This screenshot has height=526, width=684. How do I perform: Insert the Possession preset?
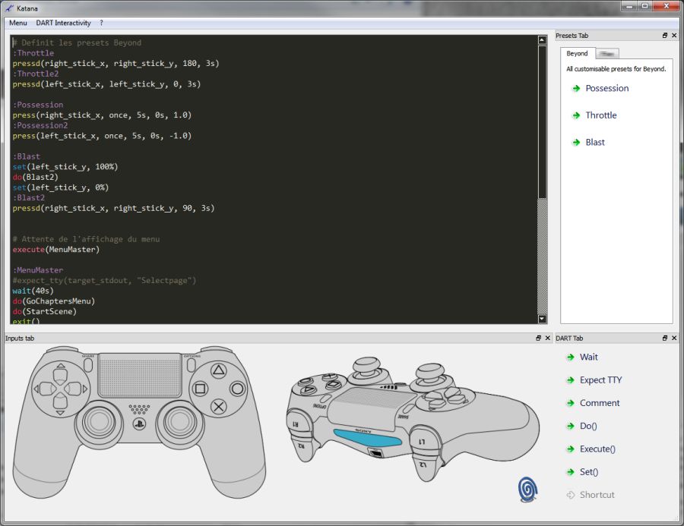coord(606,89)
